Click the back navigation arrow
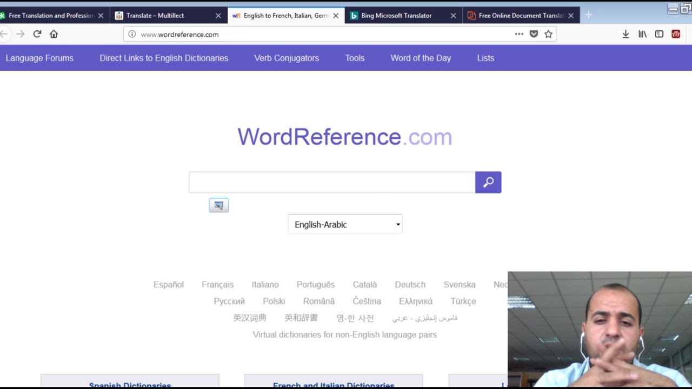The image size is (692, 389). point(4,34)
